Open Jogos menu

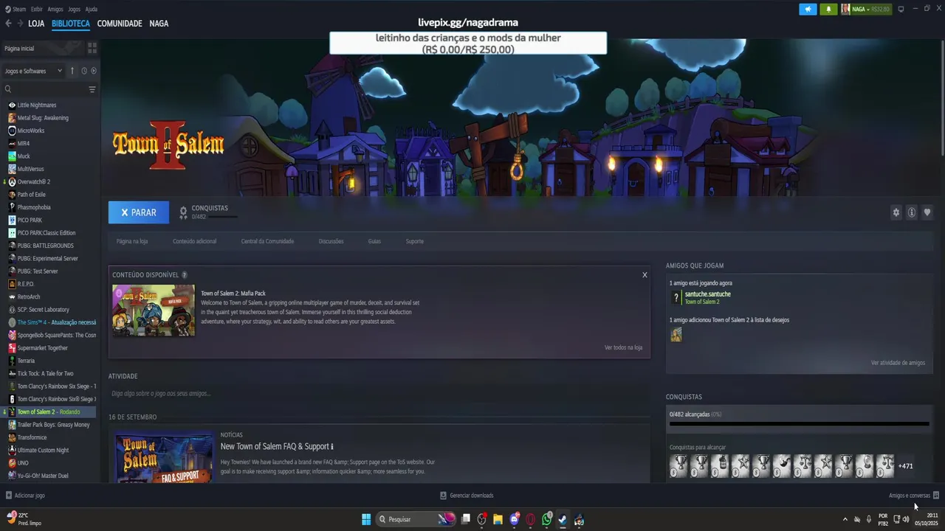[74, 9]
